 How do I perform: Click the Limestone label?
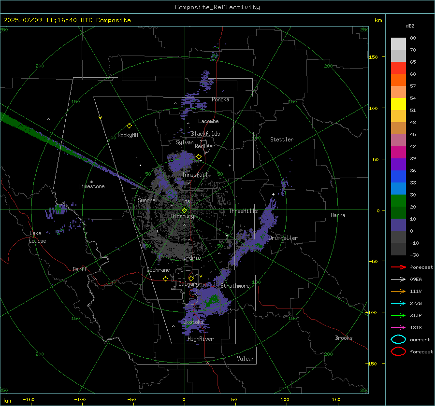tap(91, 186)
